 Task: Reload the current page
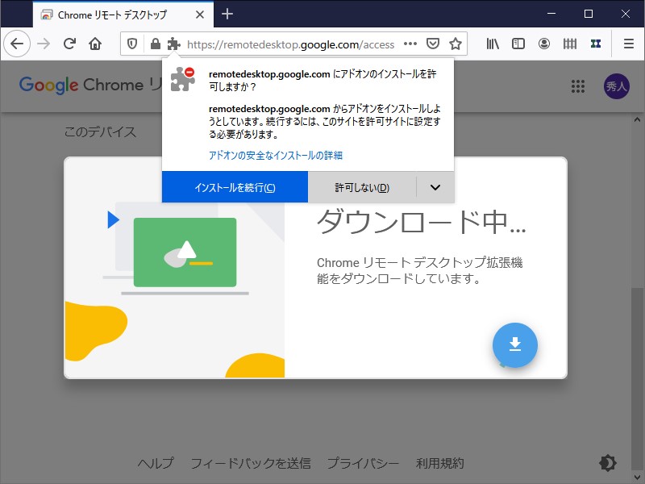click(69, 44)
